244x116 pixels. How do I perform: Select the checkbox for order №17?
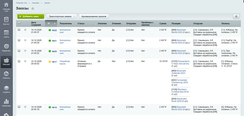(x=19, y=61)
